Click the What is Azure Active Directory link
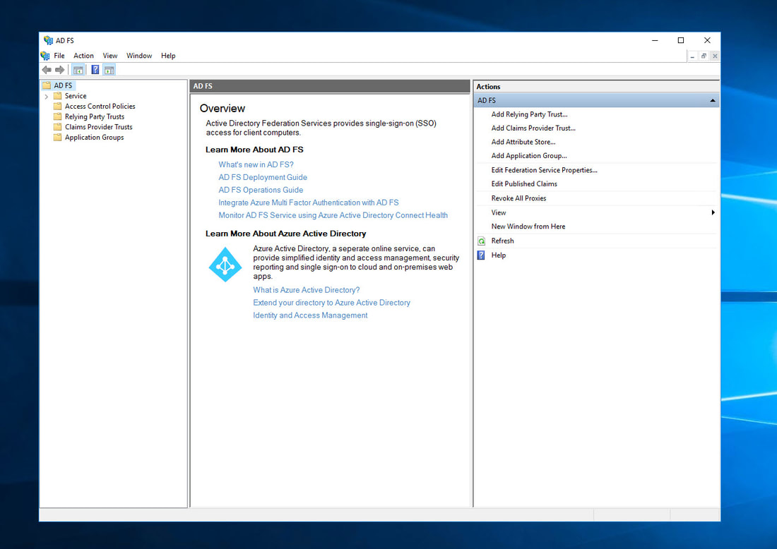 306,289
